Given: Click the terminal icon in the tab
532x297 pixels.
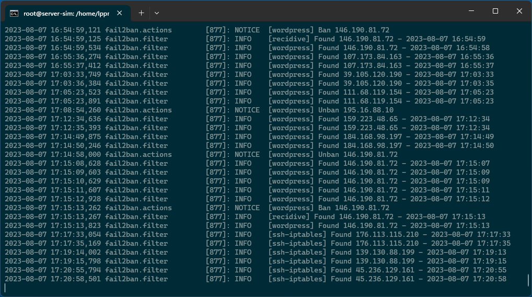Looking at the screenshot, I should [15, 13].
